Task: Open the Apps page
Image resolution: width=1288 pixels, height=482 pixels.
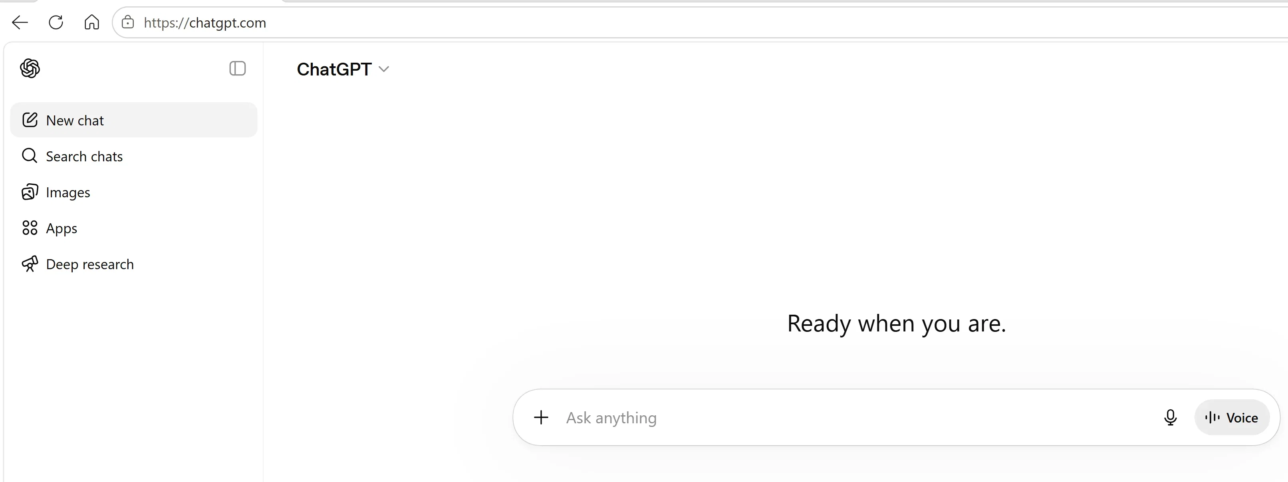Action: (x=133, y=228)
